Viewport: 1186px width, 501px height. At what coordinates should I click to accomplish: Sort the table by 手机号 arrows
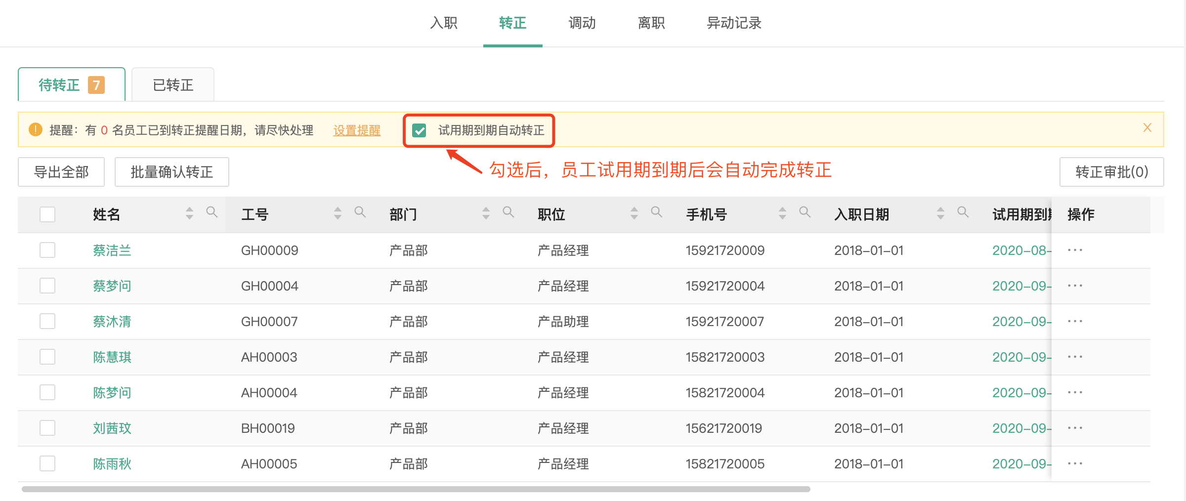tap(782, 213)
